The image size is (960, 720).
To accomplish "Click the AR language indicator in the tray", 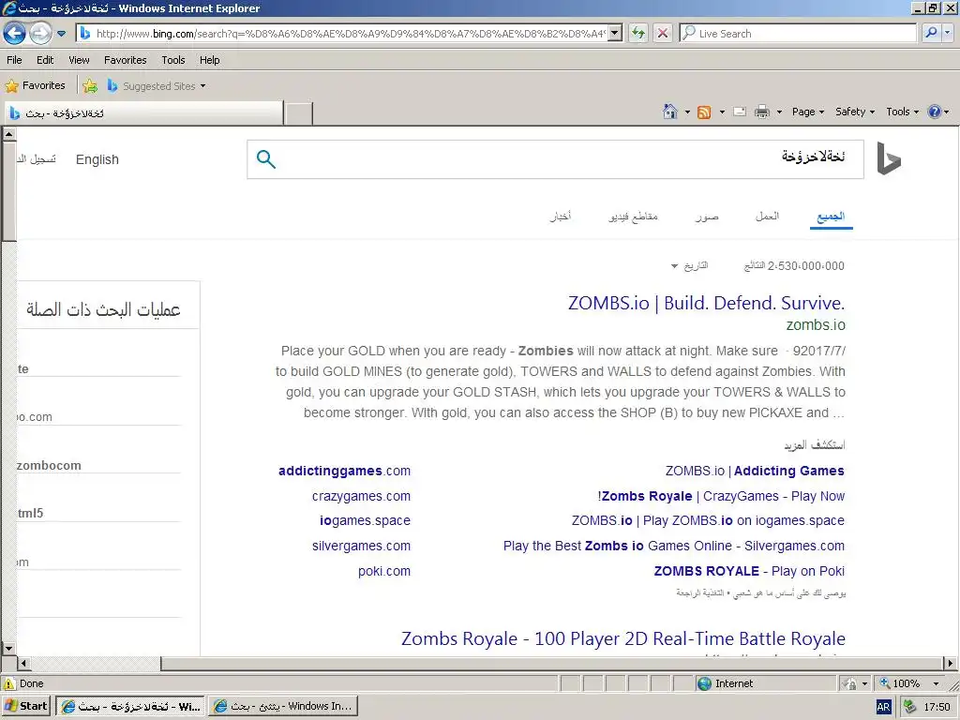I will [883, 707].
